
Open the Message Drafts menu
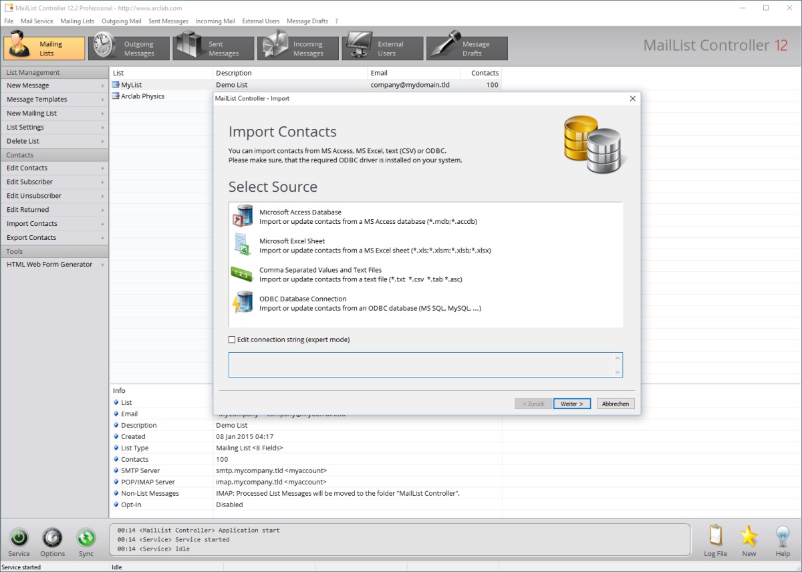(307, 21)
